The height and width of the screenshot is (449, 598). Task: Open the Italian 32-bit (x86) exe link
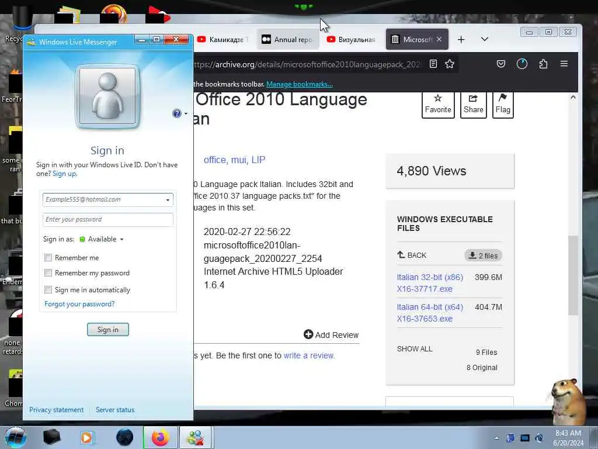[x=430, y=283]
